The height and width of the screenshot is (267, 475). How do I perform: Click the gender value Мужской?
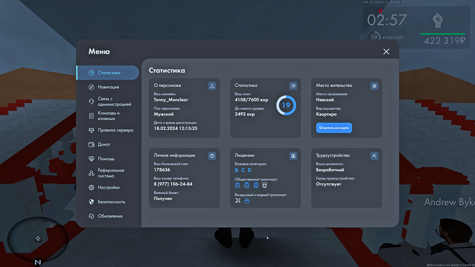(164, 114)
